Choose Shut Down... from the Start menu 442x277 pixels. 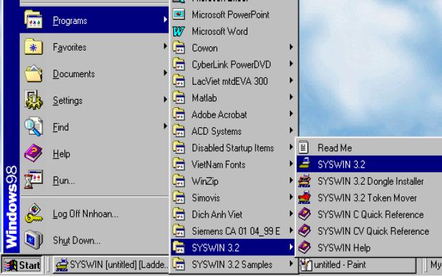(x=95, y=240)
